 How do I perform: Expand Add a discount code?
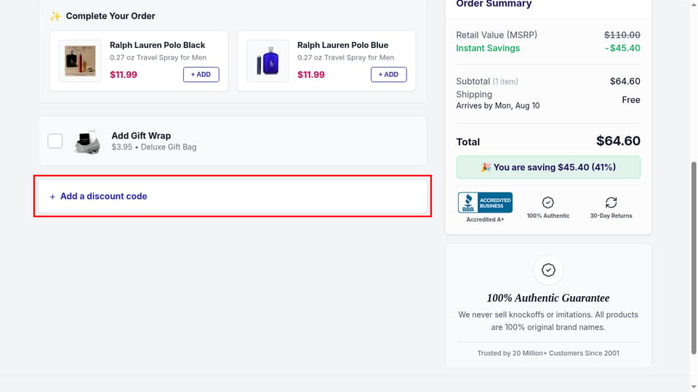click(x=233, y=196)
